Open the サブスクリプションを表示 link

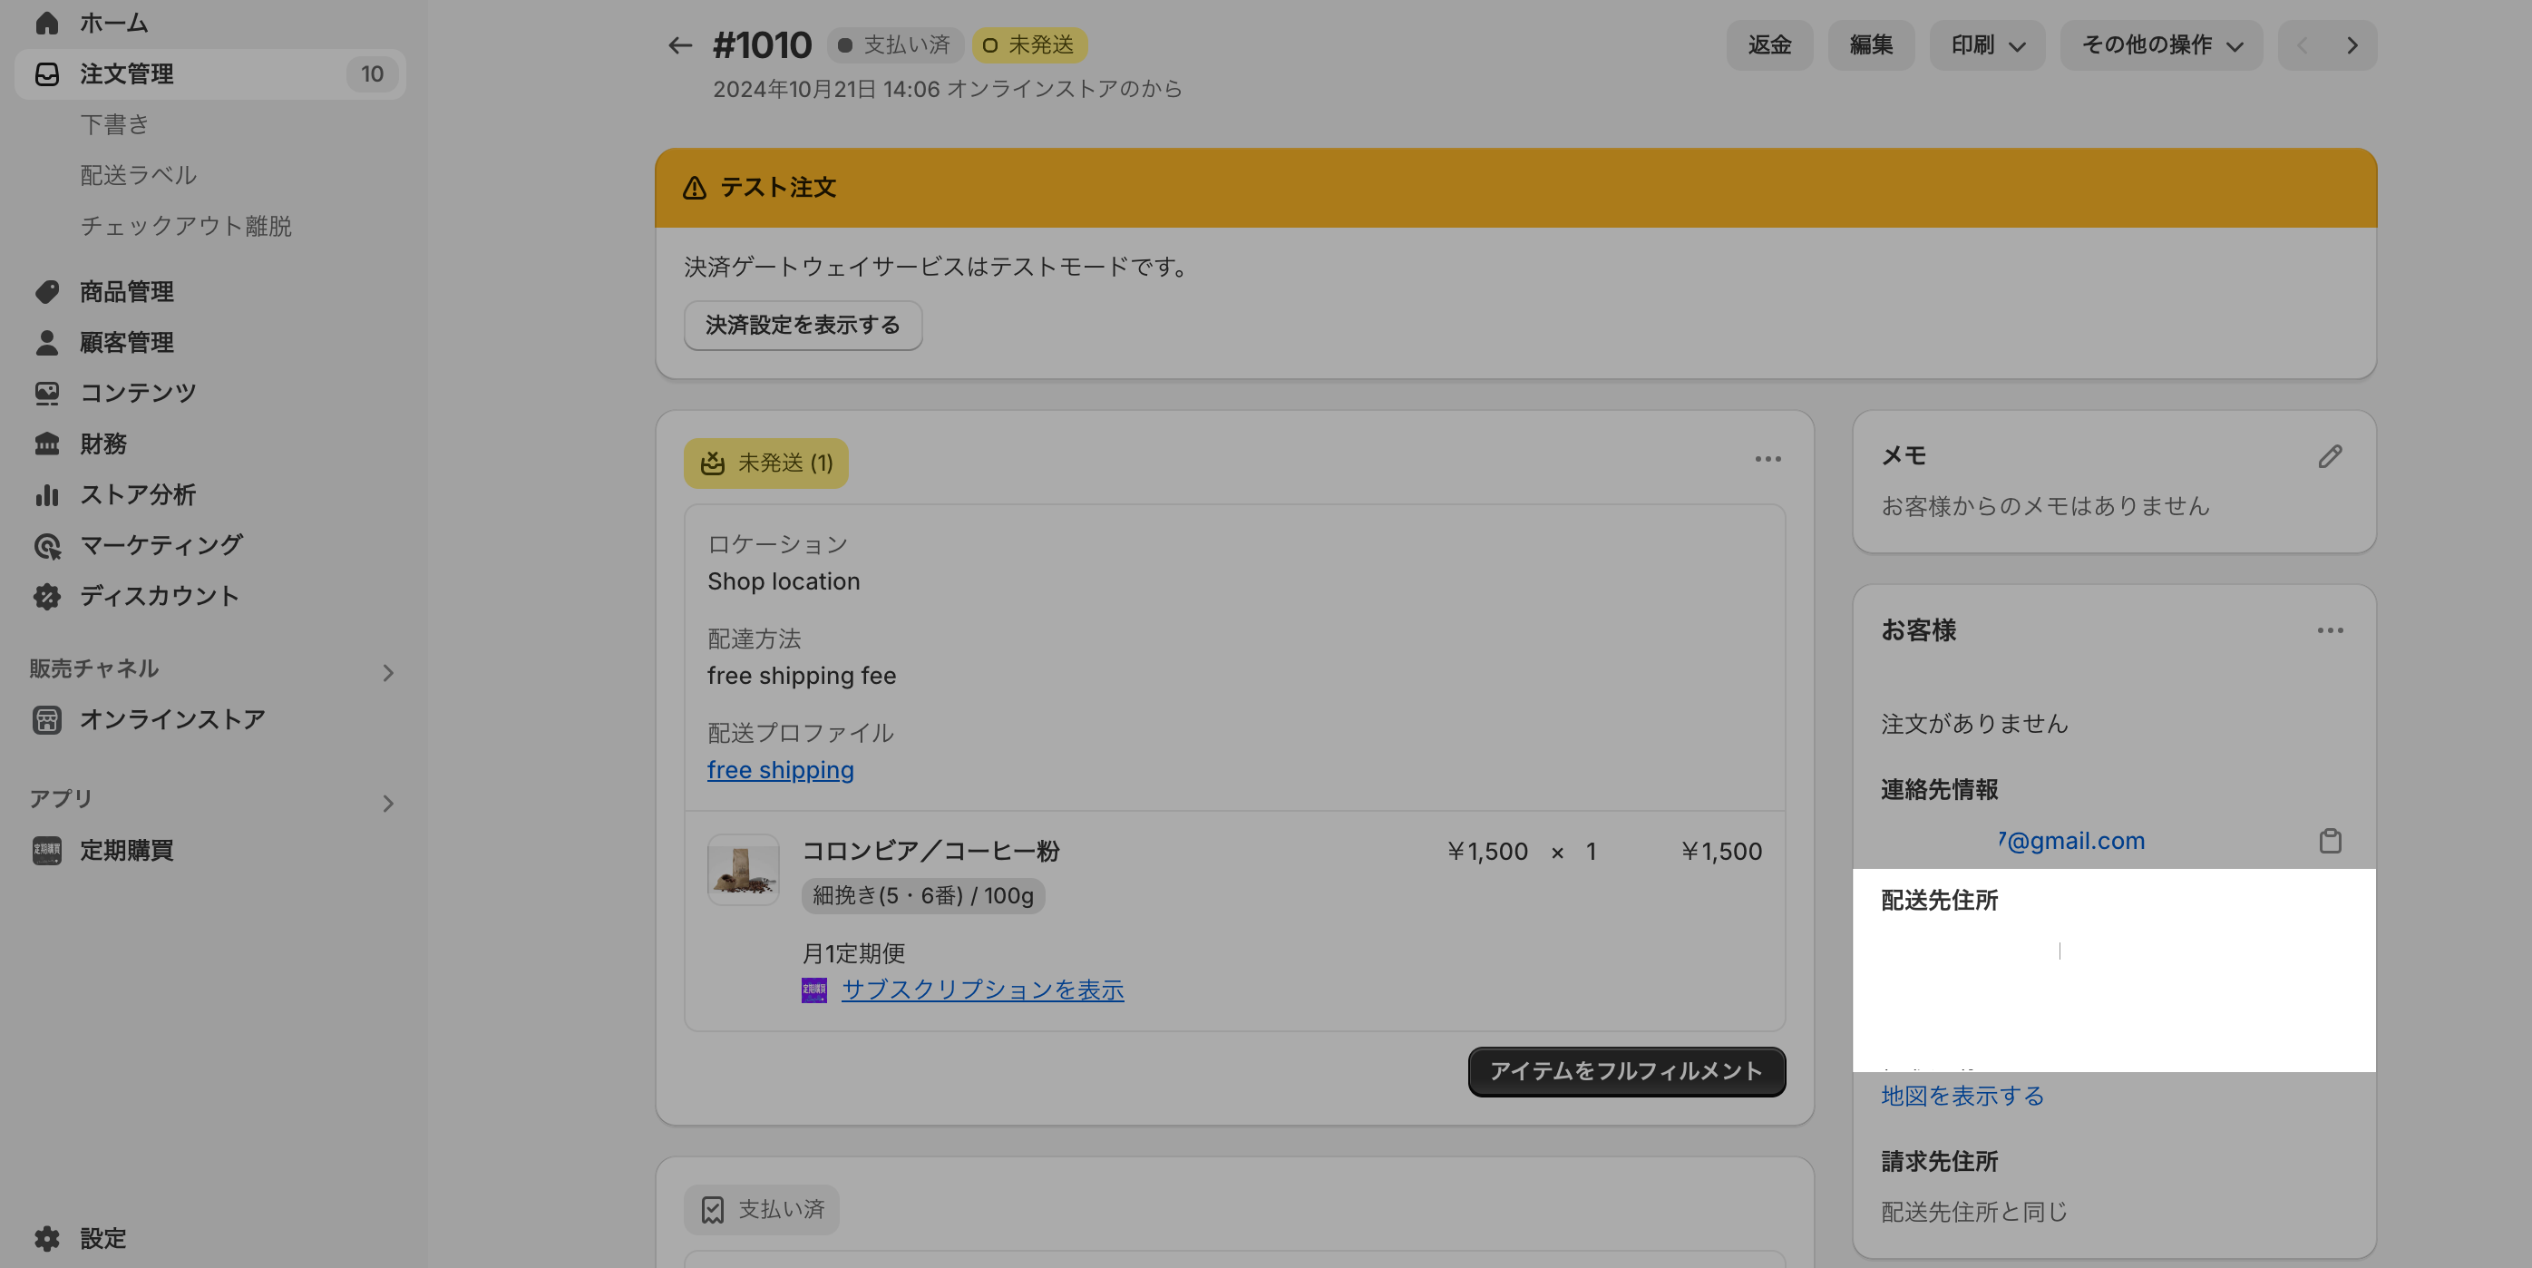point(982,990)
